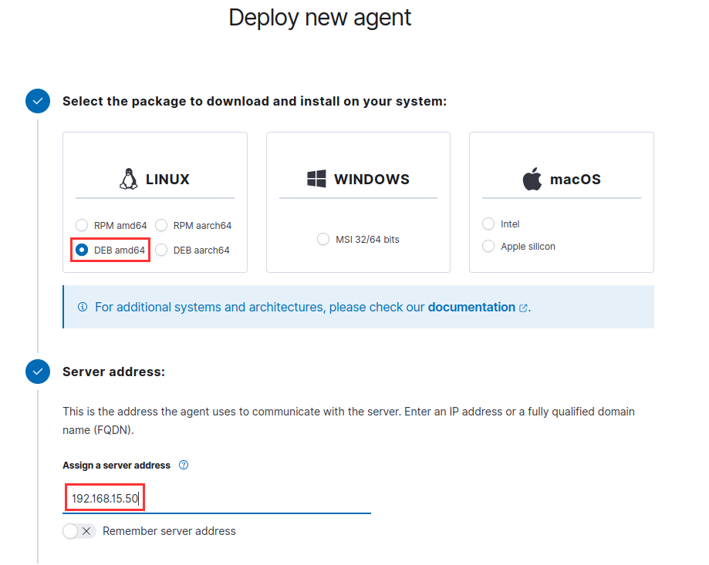Click the Server address step checkmark icon
The width and height of the screenshot is (709, 565).
click(38, 372)
